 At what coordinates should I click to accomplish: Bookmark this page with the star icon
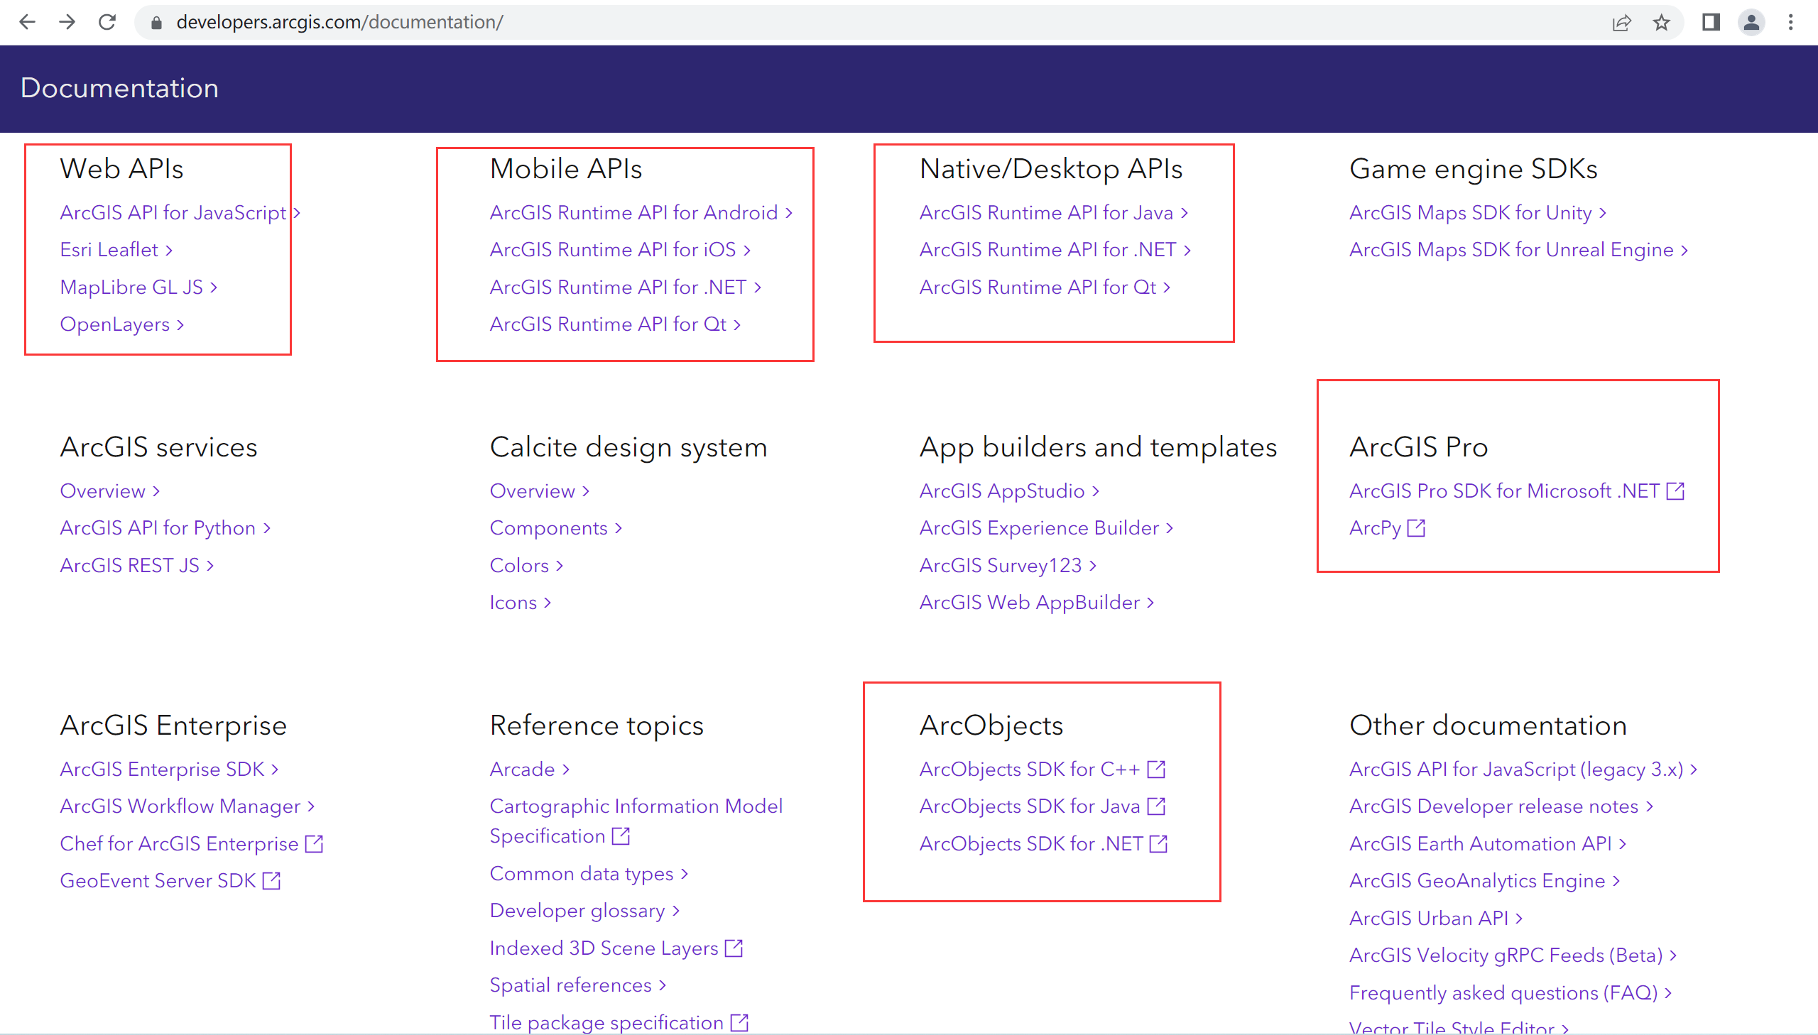pyautogui.click(x=1661, y=23)
